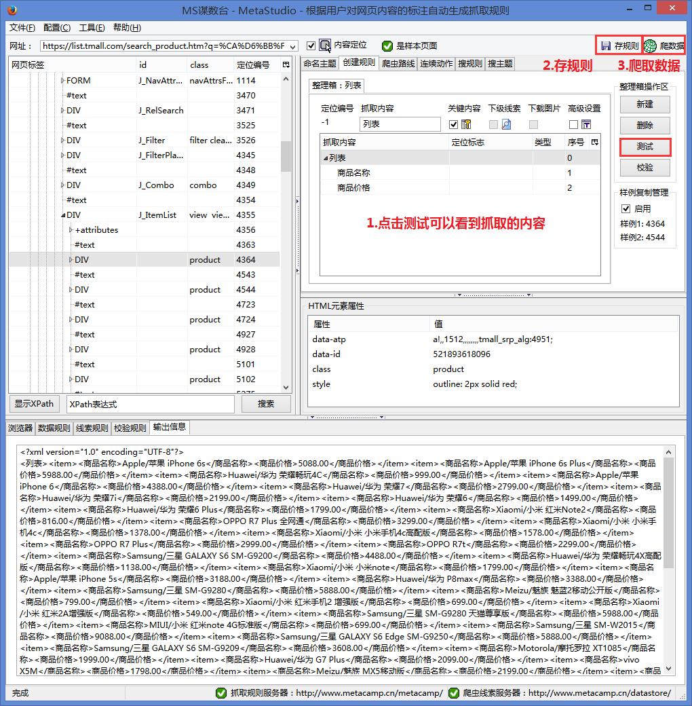Expand the DIV J_Filter node

tap(62, 141)
